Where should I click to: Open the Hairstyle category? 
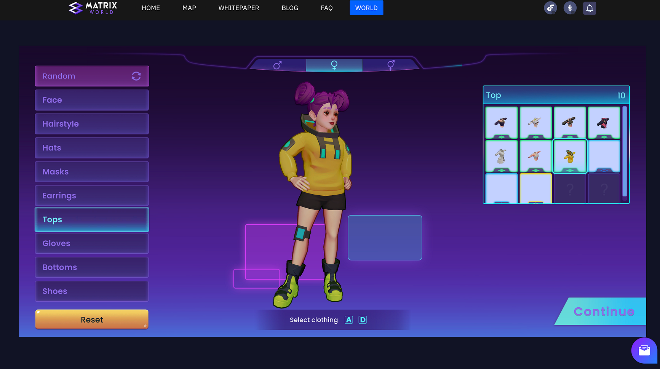[x=92, y=124]
